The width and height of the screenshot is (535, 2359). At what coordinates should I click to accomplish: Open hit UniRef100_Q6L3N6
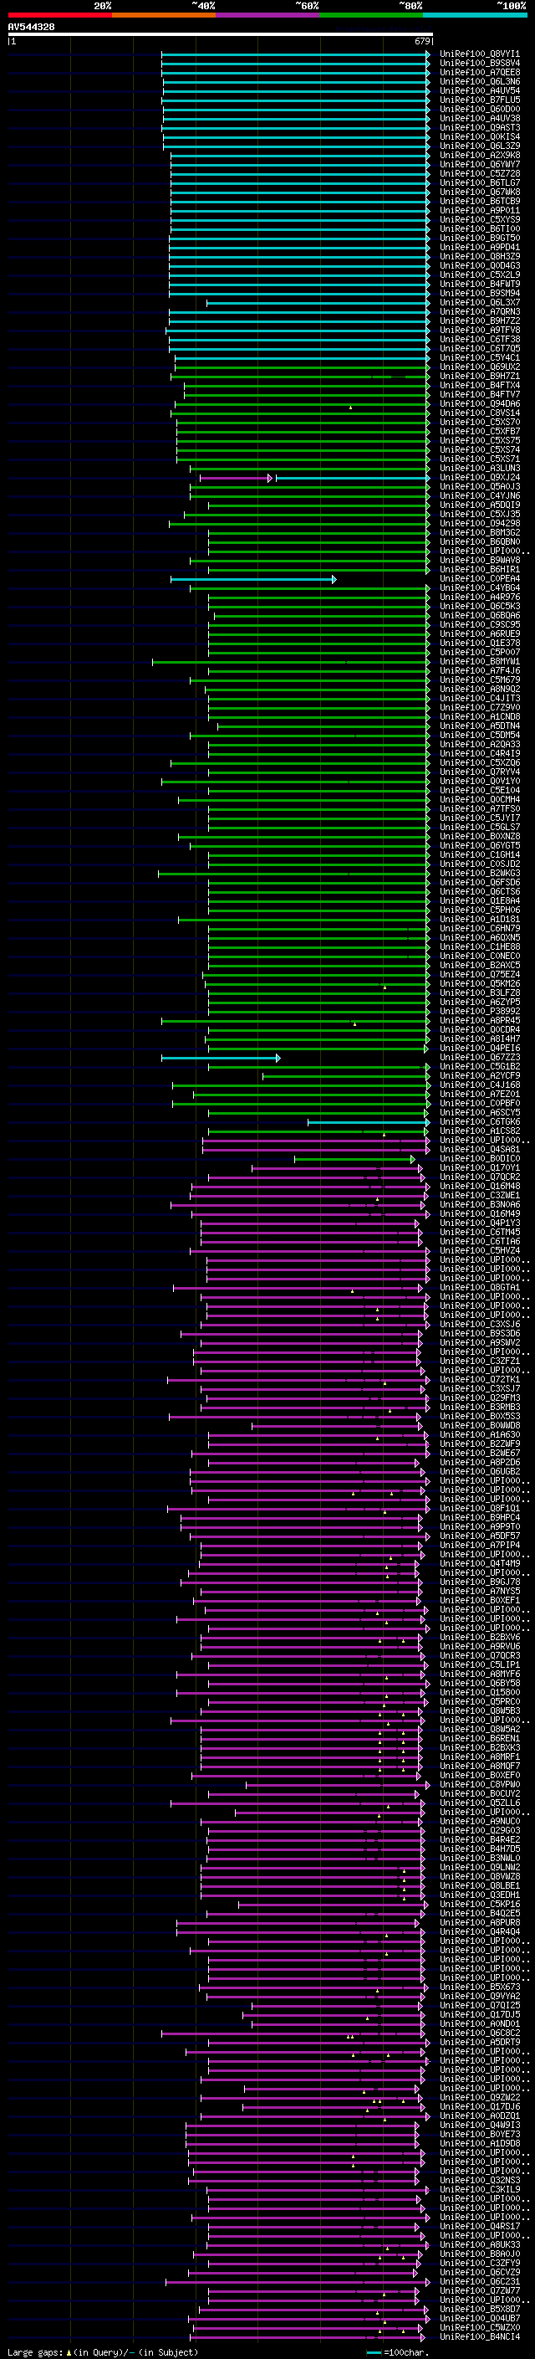[x=480, y=81]
